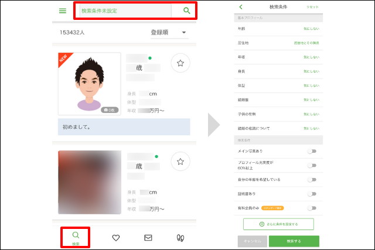Favorite the NEW avatar profile with star
The width and height of the screenshot is (375, 250).
(x=180, y=63)
